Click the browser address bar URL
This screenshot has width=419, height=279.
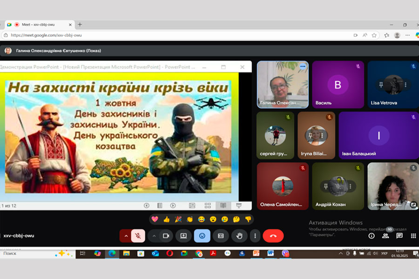click(x=47, y=35)
